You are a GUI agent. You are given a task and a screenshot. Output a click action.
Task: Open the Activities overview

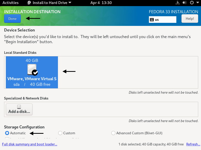pos(10,3)
